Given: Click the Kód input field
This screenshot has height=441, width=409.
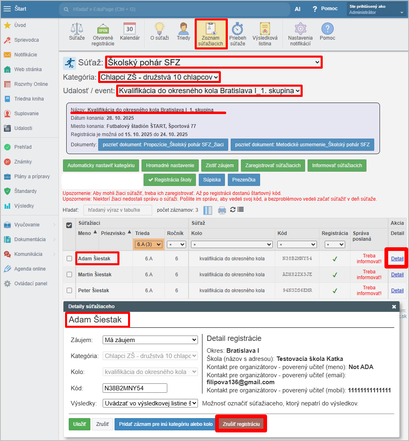Looking at the screenshot, I should point(135,388).
